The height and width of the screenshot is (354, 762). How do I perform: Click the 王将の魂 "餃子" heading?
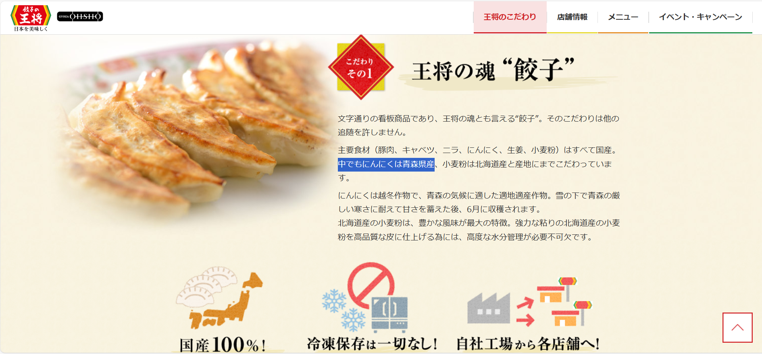[x=493, y=70]
